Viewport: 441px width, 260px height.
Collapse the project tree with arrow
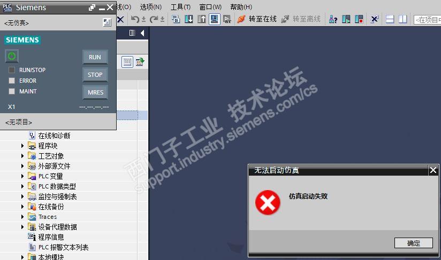point(142,33)
